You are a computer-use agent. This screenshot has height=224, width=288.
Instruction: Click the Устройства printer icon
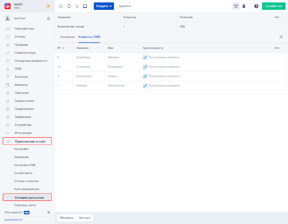[8, 125]
